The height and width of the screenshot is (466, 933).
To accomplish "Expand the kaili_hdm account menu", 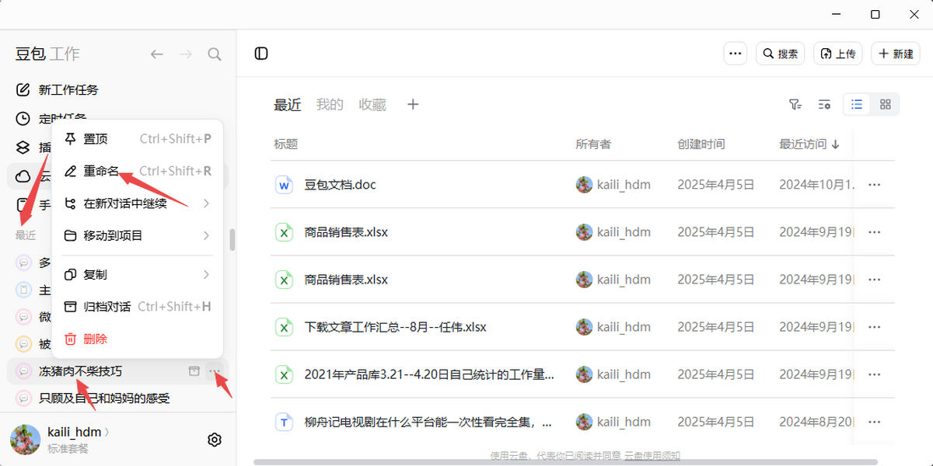I will [79, 432].
